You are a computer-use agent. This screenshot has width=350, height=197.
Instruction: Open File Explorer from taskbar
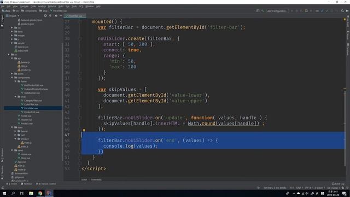coord(31,193)
